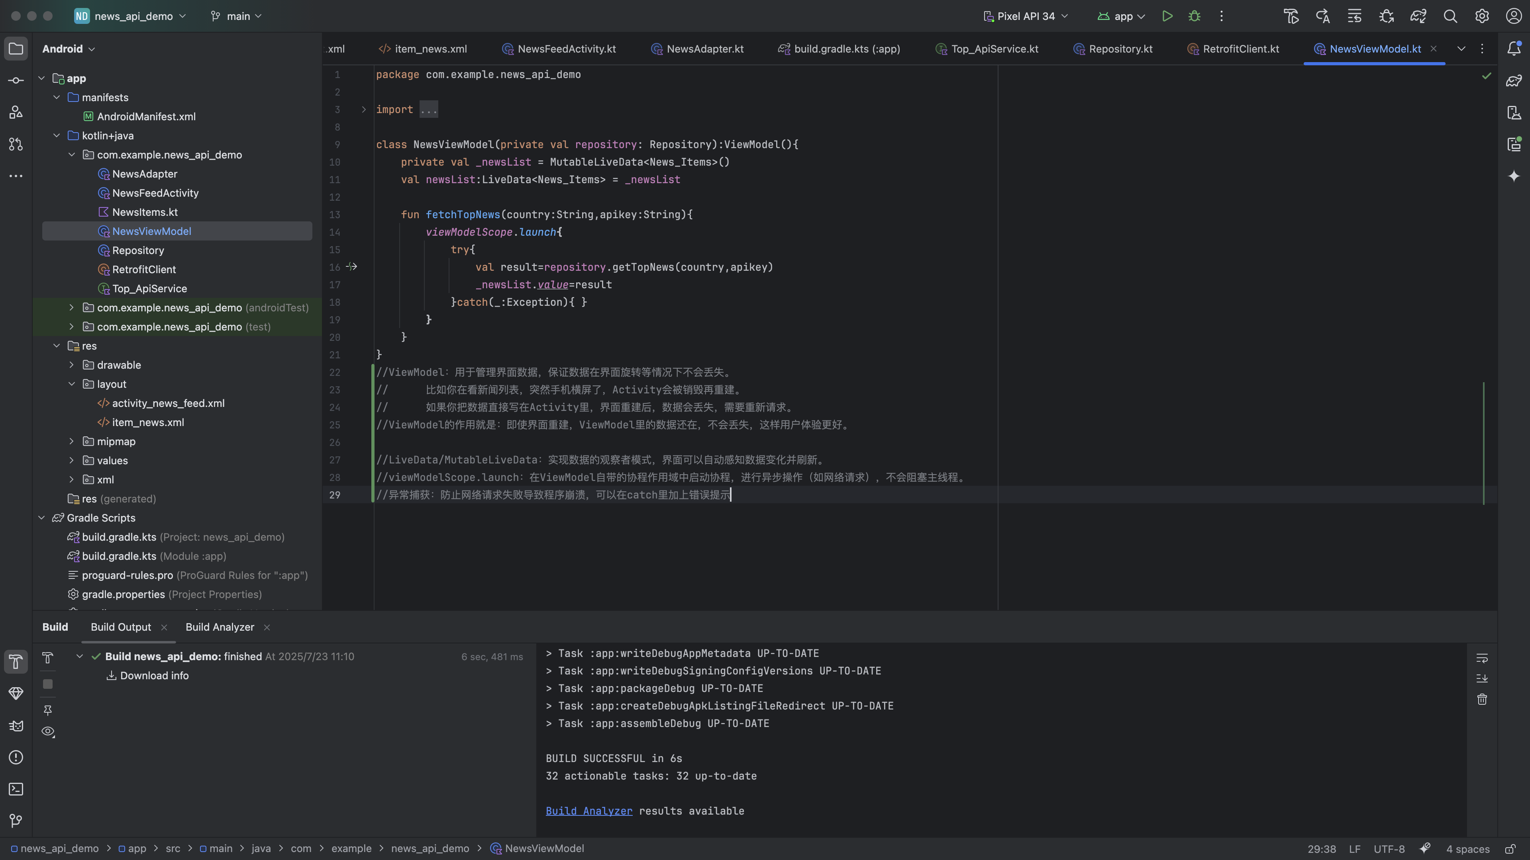This screenshot has height=860, width=1530.
Task: Switch to item_news.xml tab
Action: 423,49
